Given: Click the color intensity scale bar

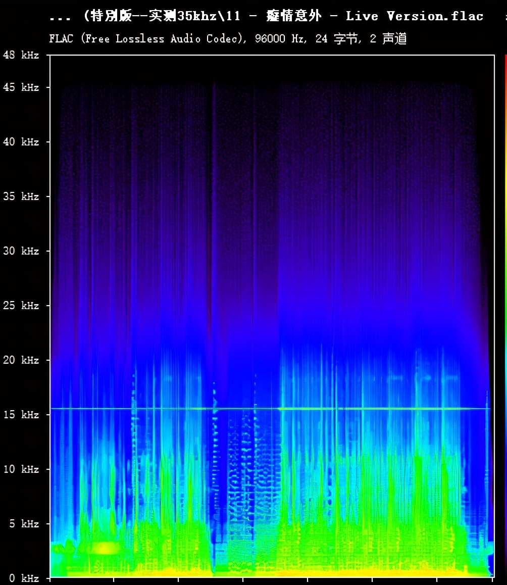Looking at the screenshot, I should pyautogui.click(x=505, y=303).
